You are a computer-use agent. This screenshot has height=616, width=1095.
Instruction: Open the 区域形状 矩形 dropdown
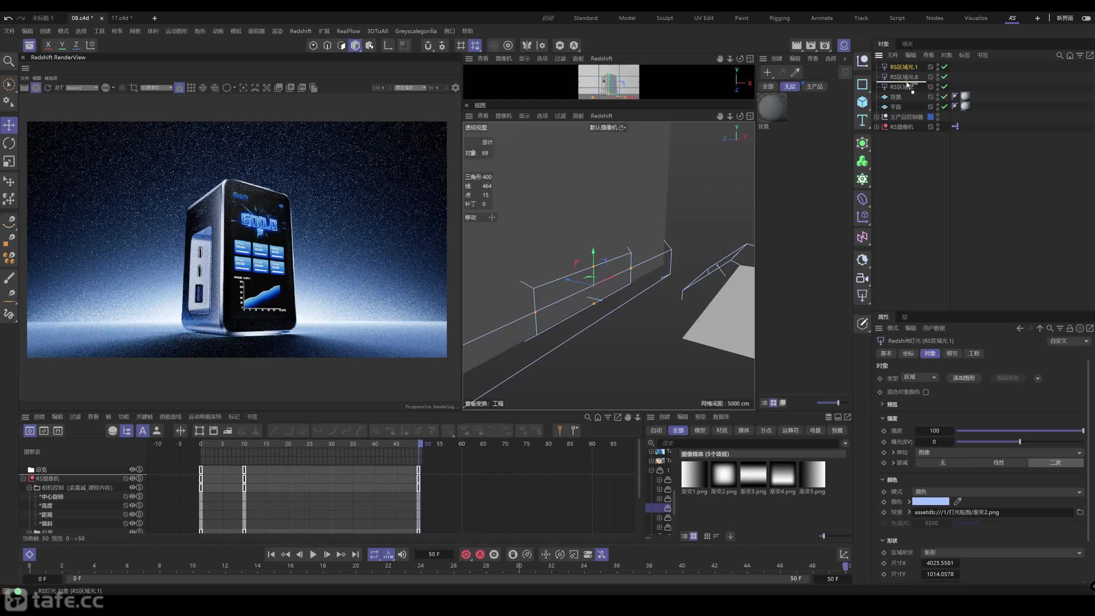[x=1003, y=553]
